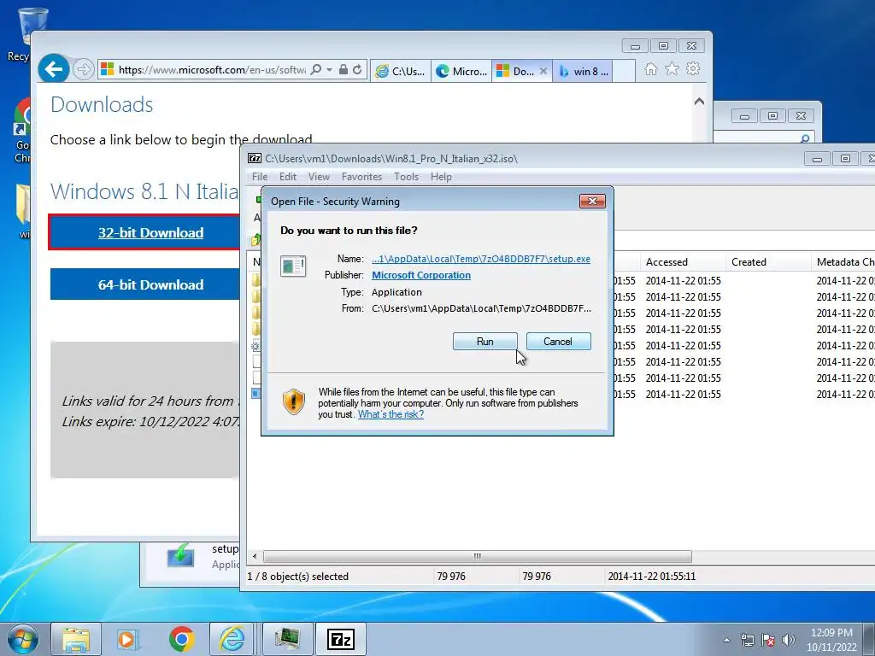Cancel the Open File Security Warning
Image resolution: width=875 pixels, height=656 pixels.
point(558,342)
